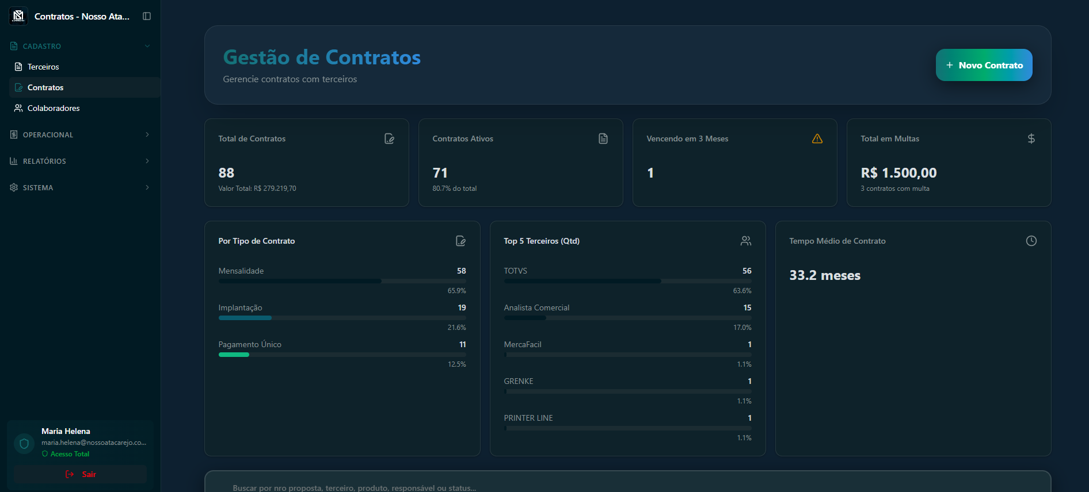Image resolution: width=1089 pixels, height=492 pixels.
Task: Expand the RELATÓRIOS section chevron
Action: click(147, 161)
